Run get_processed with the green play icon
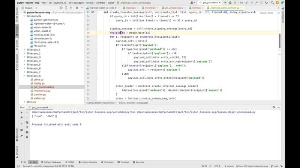Image resolution: width=300 pixels, height=168 pixels. click(x=225, y=3)
